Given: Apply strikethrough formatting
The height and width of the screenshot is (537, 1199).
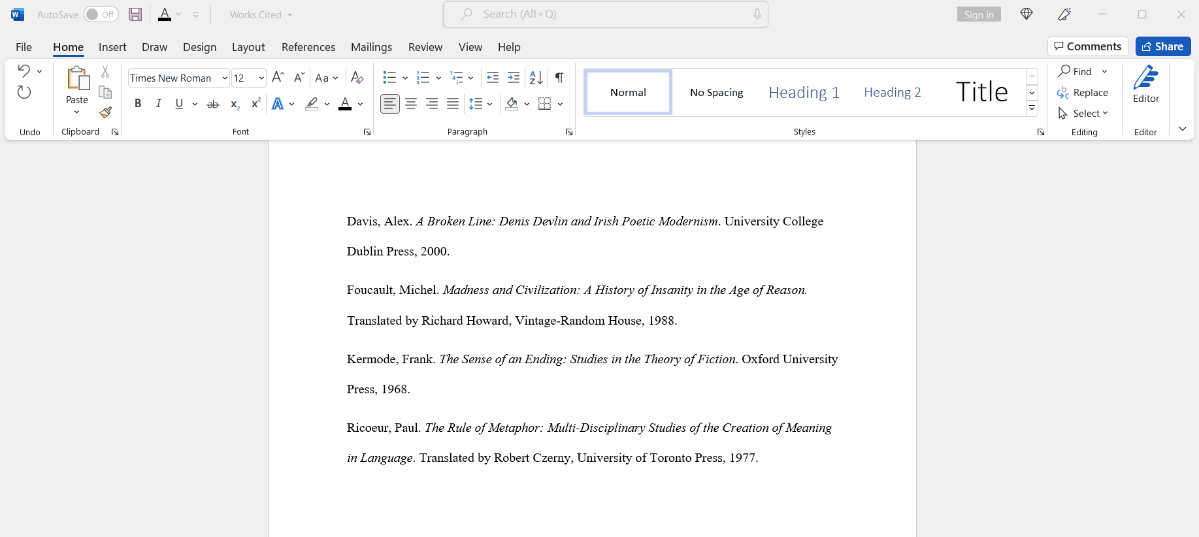Looking at the screenshot, I should (x=213, y=104).
